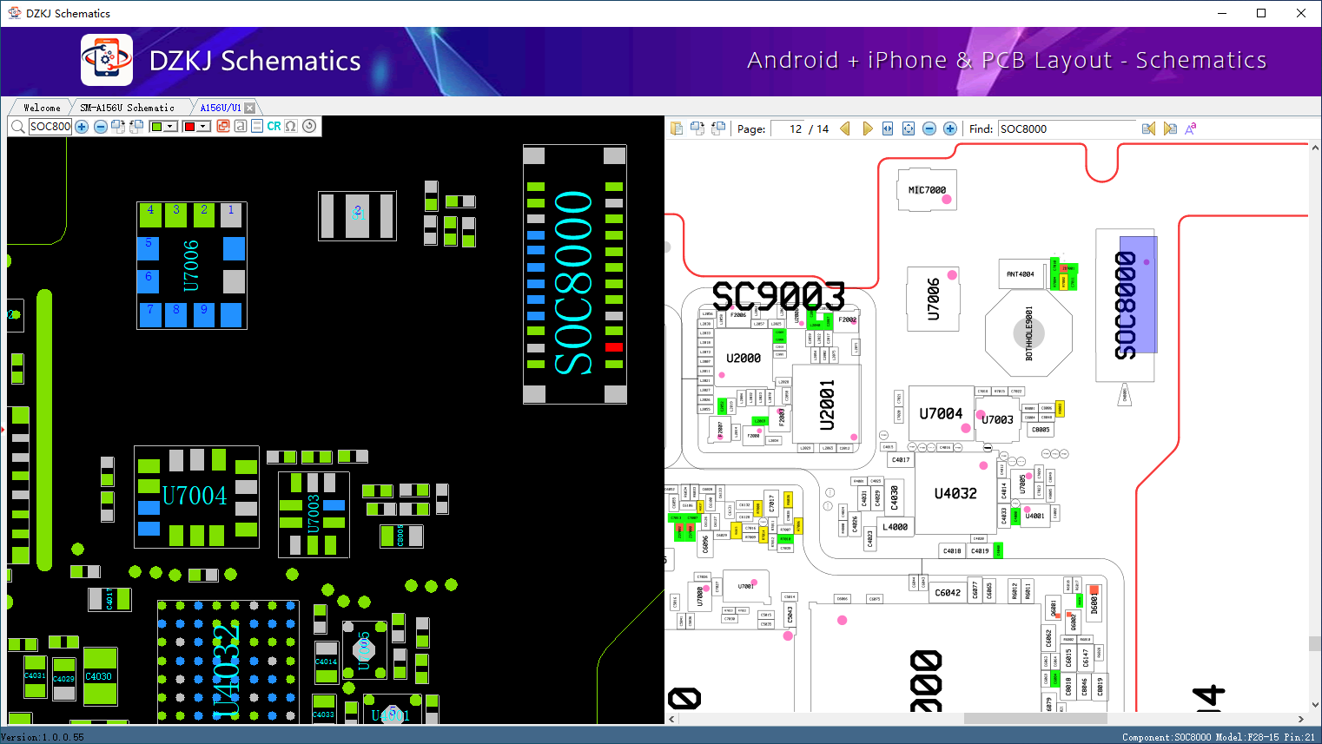Image resolution: width=1322 pixels, height=744 pixels.
Task: Rotate schematic page clockwise
Action: click(x=697, y=128)
